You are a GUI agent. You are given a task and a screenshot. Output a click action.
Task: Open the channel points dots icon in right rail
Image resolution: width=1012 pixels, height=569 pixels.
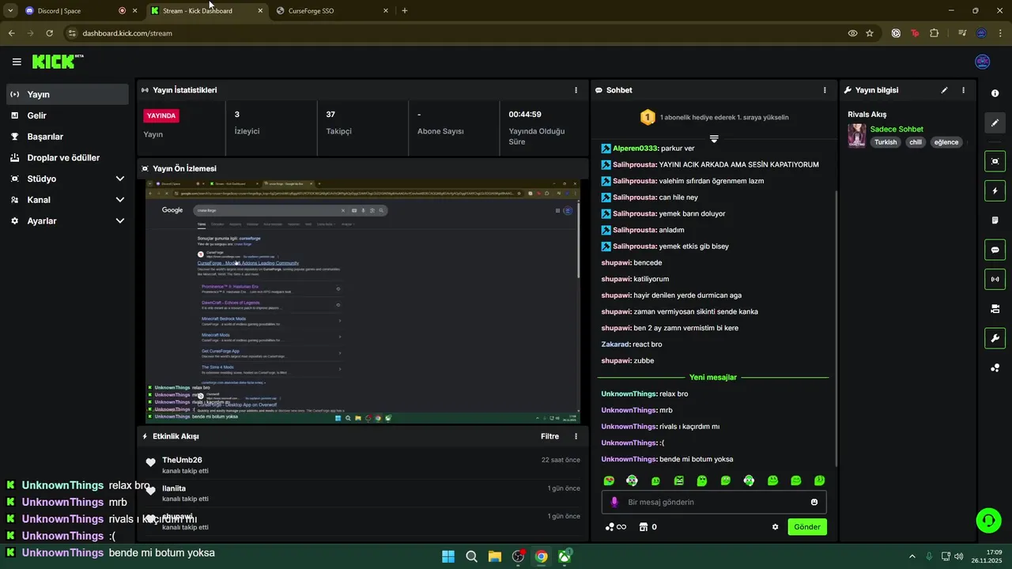(995, 368)
